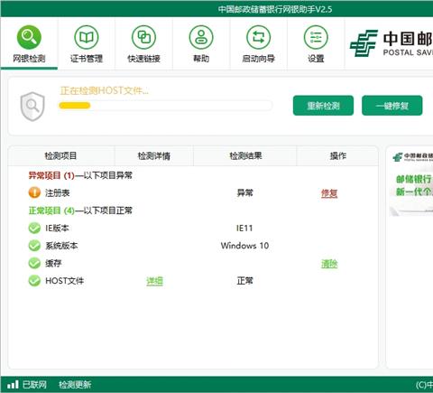Click the green check beside HOST文件
The width and height of the screenshot is (433, 393).
(x=34, y=281)
